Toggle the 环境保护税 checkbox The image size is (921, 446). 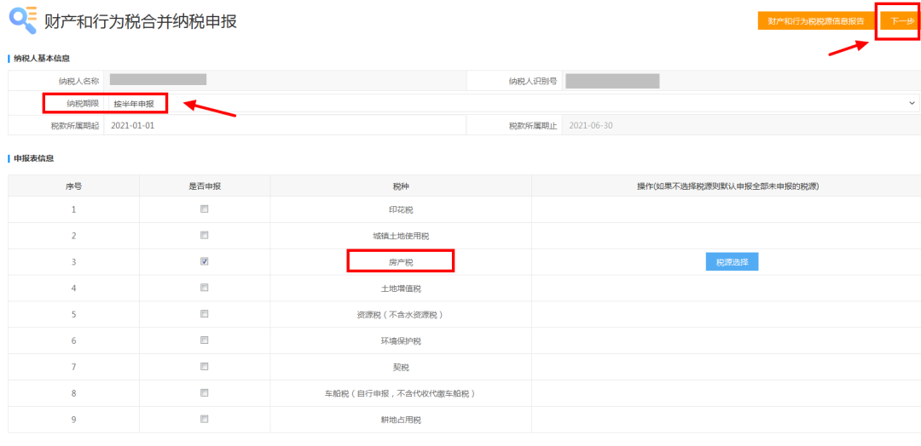(x=205, y=340)
